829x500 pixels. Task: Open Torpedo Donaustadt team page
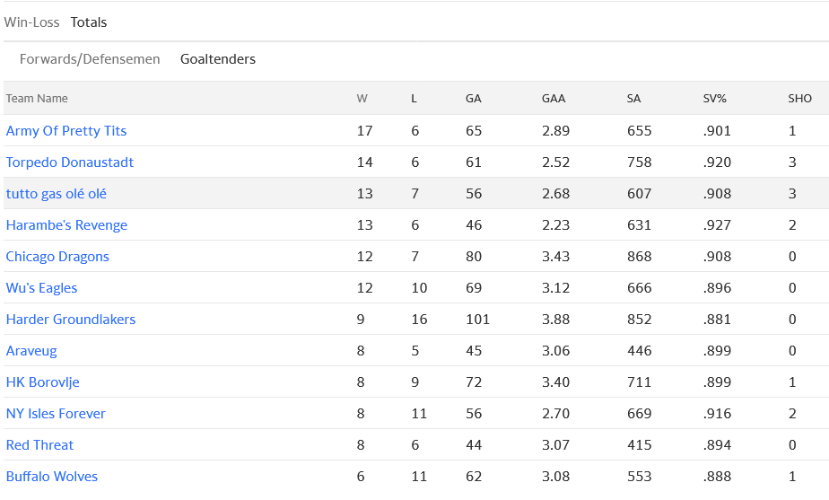(x=70, y=162)
